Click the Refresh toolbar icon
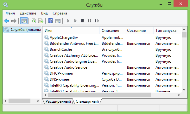The width and height of the screenshot is (190, 114). click(x=34, y=21)
